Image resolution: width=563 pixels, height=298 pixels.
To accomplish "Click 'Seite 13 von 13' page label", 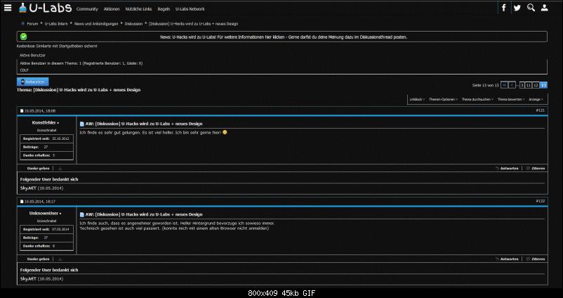I will click(486, 85).
